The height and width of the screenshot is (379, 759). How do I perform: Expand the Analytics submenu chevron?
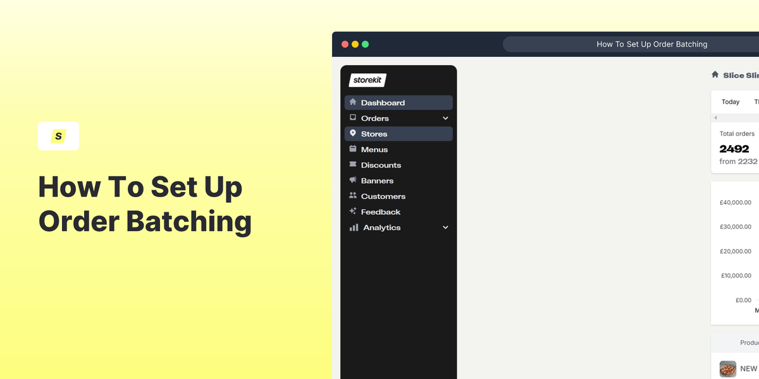coord(445,227)
